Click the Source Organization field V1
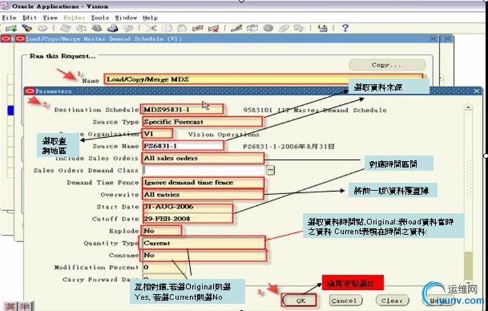 157,133
